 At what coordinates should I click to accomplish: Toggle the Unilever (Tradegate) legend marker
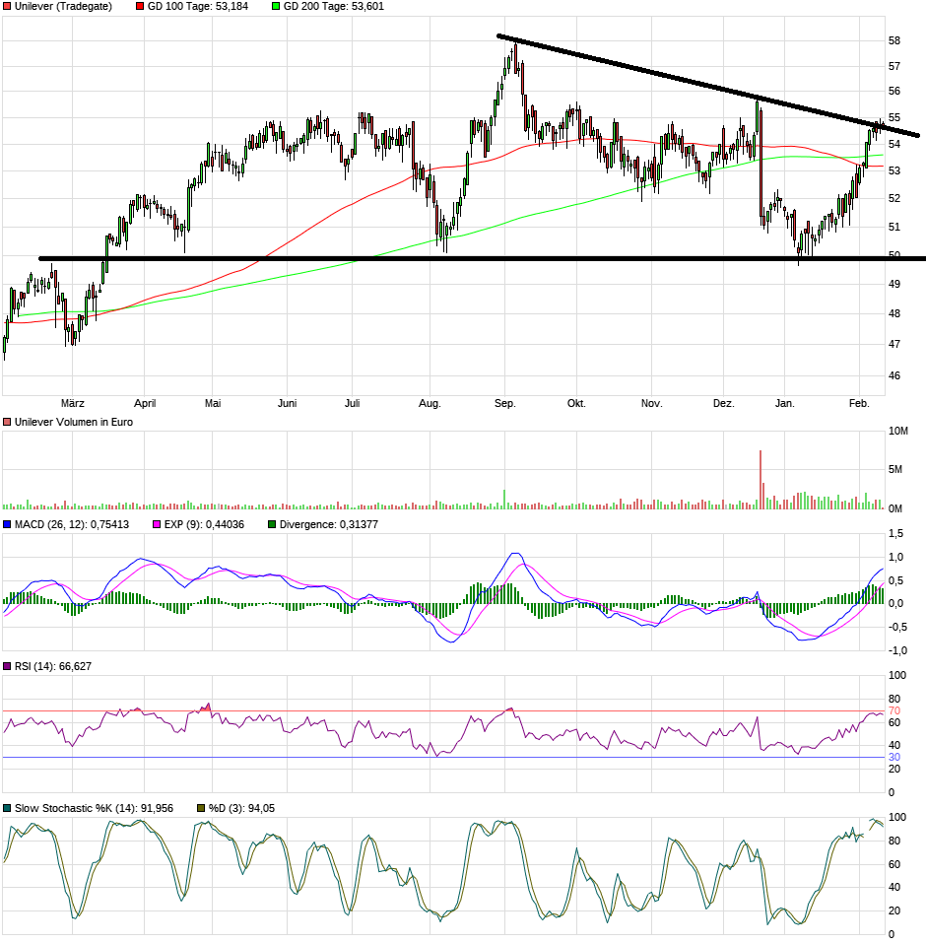[x=7, y=7]
